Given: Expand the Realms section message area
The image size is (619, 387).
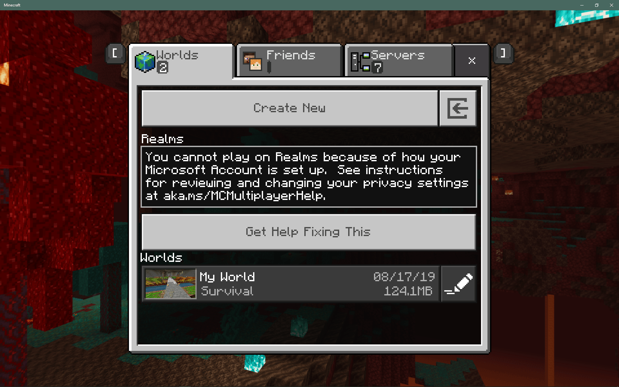Looking at the screenshot, I should (309, 176).
